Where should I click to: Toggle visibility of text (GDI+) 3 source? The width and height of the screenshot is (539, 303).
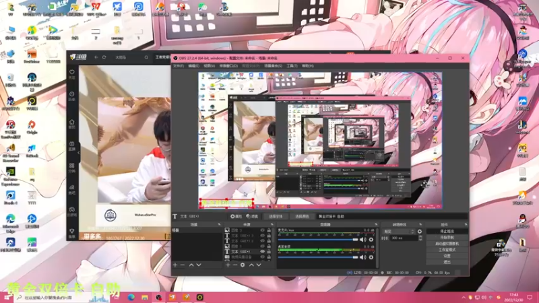[x=263, y=236]
